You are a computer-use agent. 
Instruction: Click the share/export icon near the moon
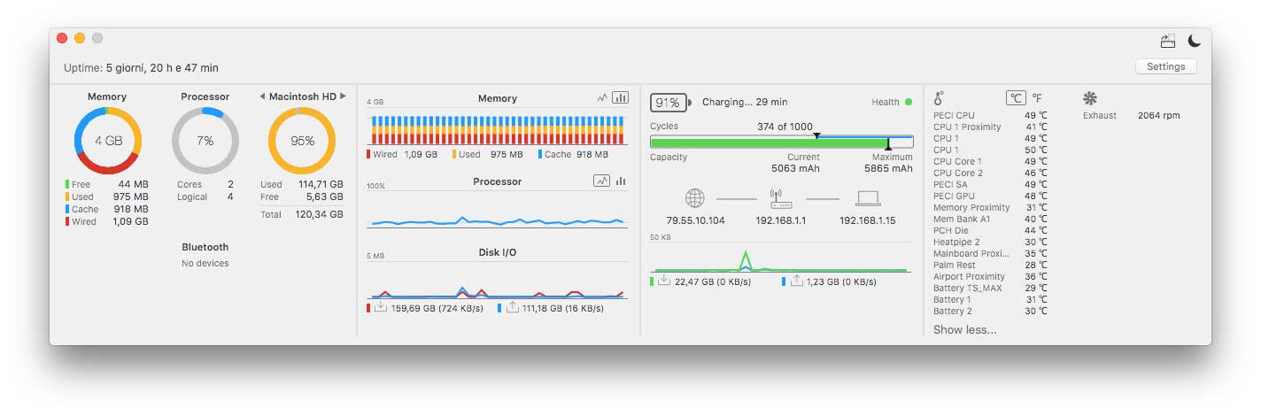pos(1168,41)
